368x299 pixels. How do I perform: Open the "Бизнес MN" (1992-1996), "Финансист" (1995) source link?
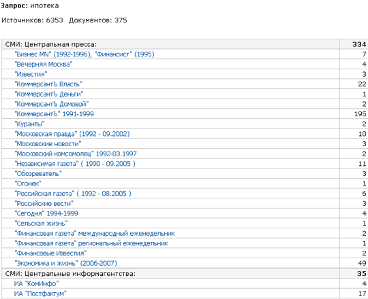85,54
